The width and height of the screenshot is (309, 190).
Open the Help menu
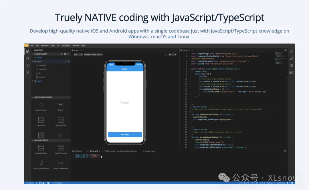83,45
